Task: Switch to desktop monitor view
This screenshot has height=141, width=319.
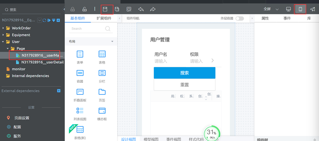Action: click(288, 9)
